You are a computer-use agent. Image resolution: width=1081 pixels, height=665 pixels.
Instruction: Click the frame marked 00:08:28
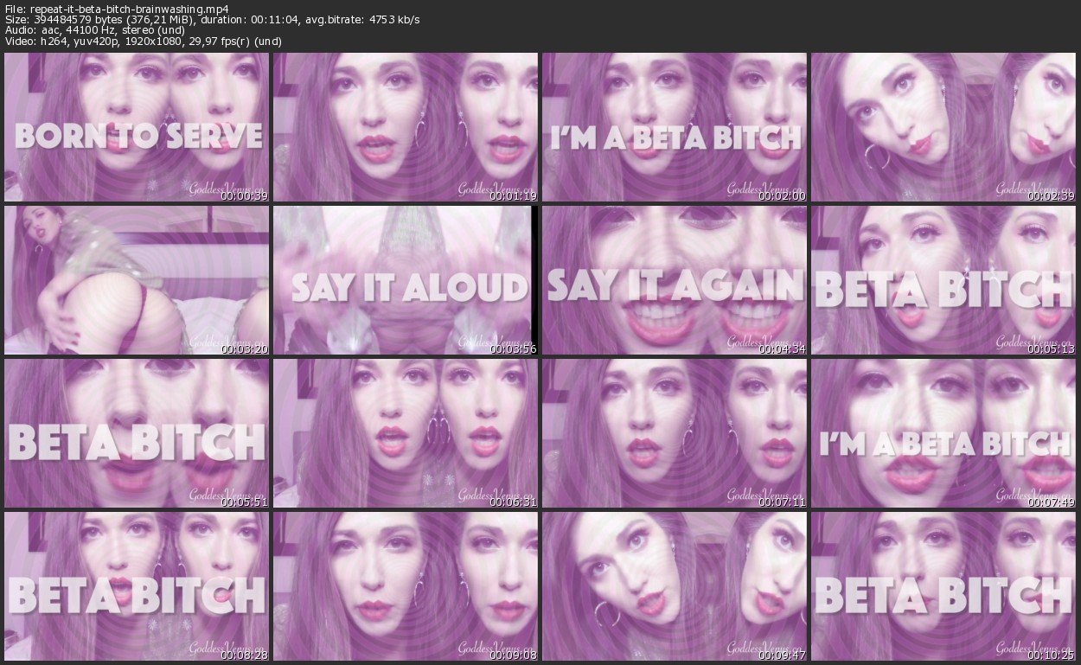(x=136, y=585)
